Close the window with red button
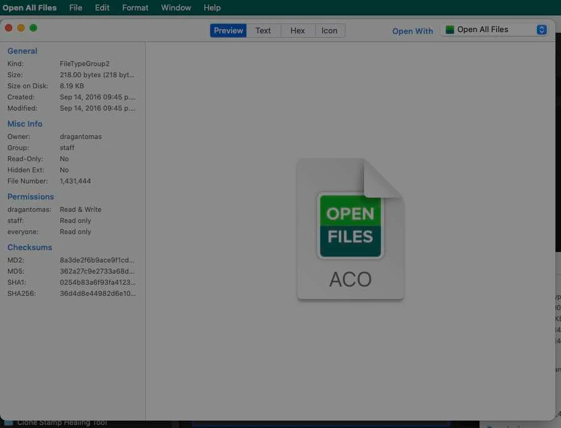Viewport: 561px width, 428px height. (9, 28)
